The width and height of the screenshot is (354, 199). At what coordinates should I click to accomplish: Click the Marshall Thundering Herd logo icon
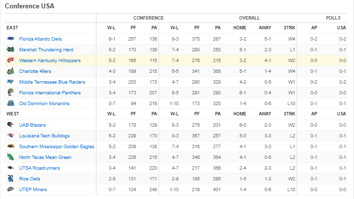(10, 49)
